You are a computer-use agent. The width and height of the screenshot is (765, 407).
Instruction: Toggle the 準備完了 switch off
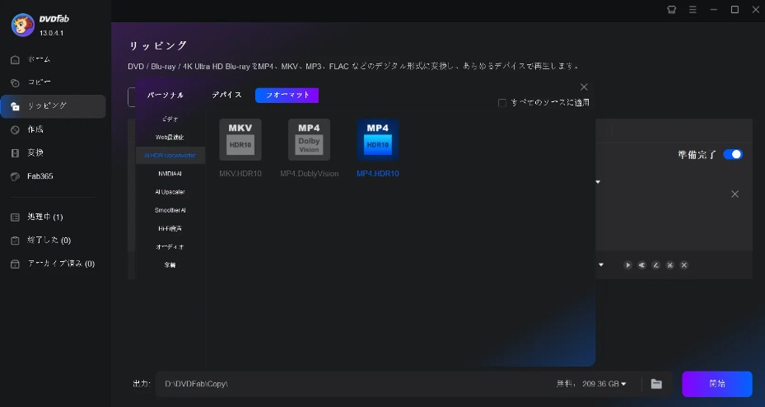(x=733, y=154)
